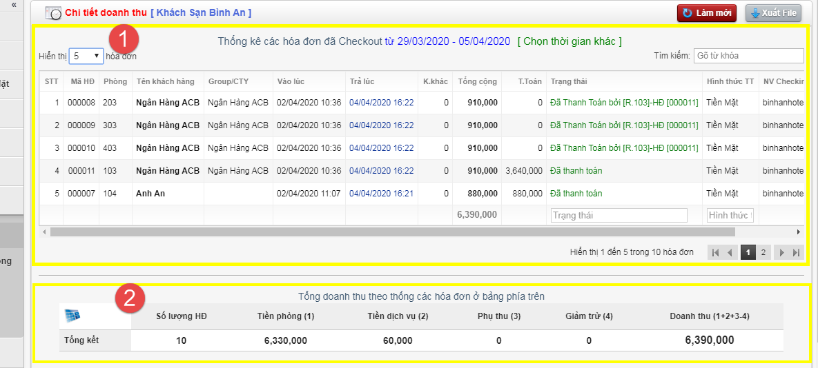The width and height of the screenshot is (818, 368).
Task: Sort by Tổng cộng column header
Action: [477, 81]
